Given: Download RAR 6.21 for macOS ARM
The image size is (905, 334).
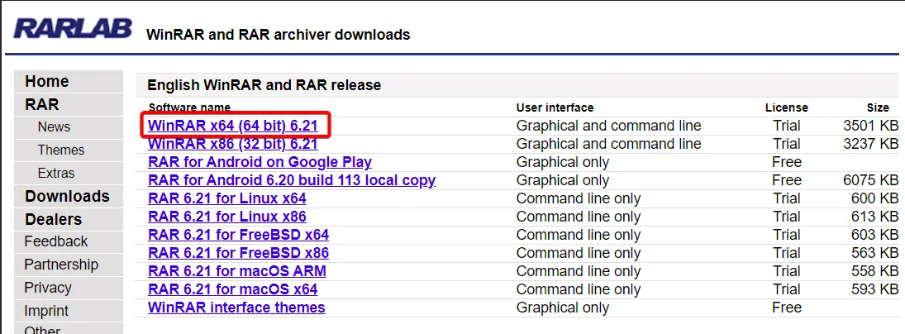Looking at the screenshot, I should (236, 271).
